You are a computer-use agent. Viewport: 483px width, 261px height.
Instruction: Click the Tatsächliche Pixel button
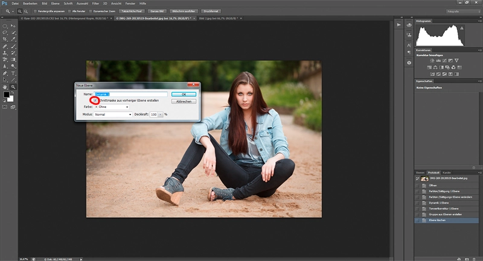point(132,11)
